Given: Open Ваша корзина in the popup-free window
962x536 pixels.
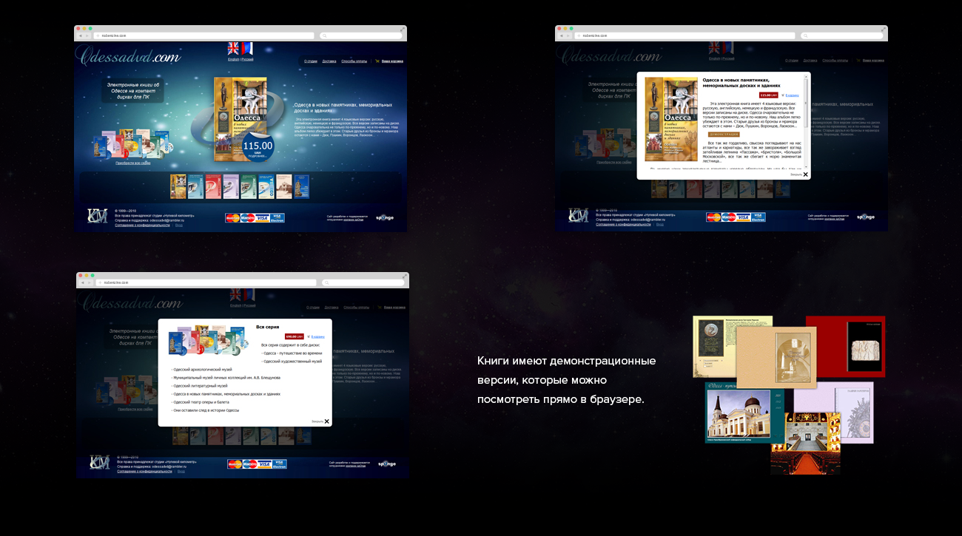Looking at the screenshot, I should click(x=392, y=61).
